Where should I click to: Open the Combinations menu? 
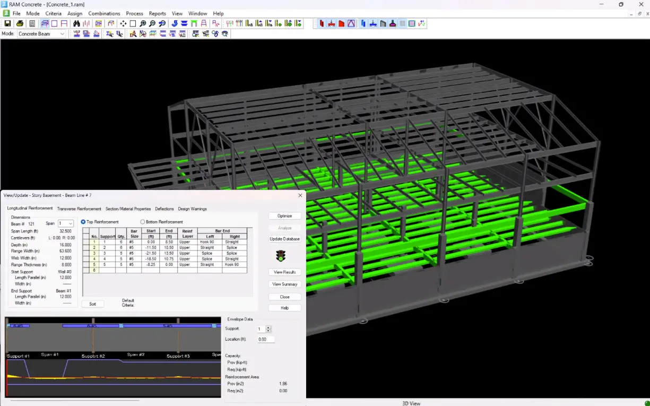coord(104,13)
